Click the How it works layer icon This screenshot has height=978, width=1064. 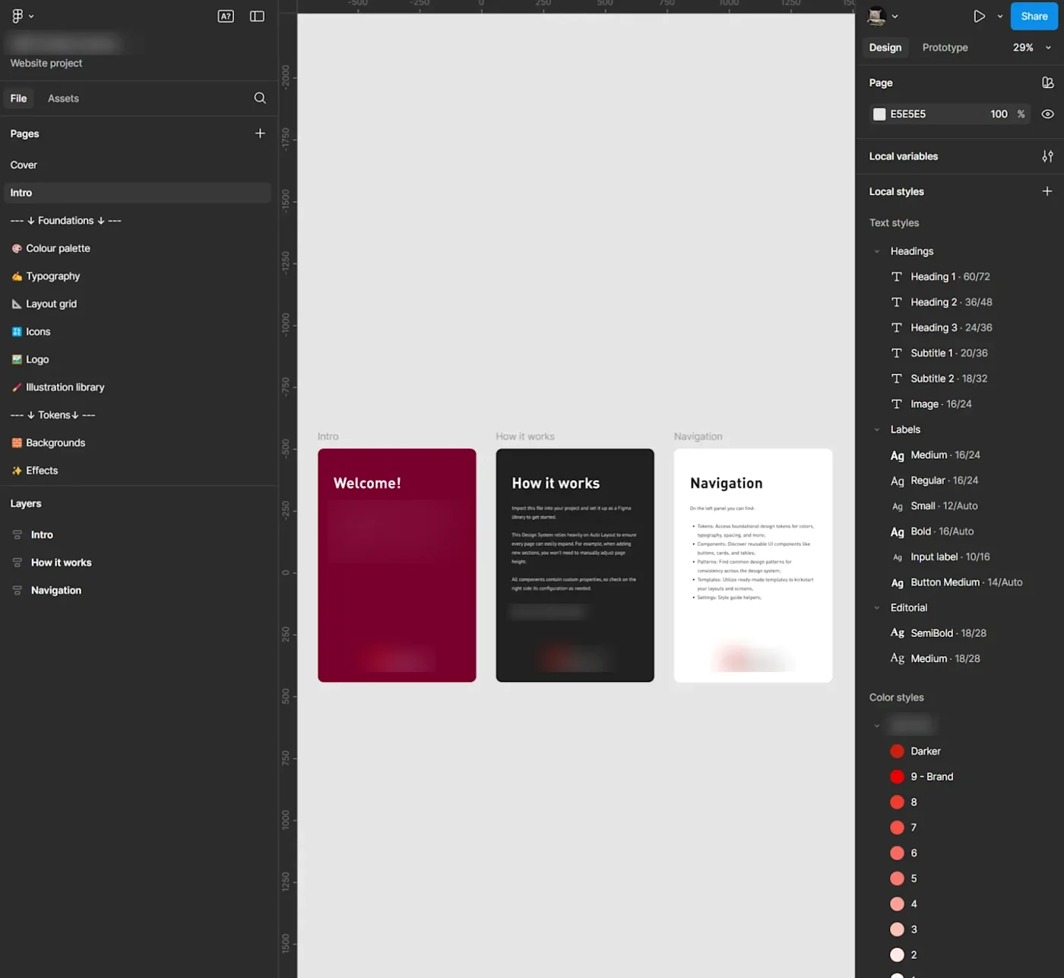(17, 563)
